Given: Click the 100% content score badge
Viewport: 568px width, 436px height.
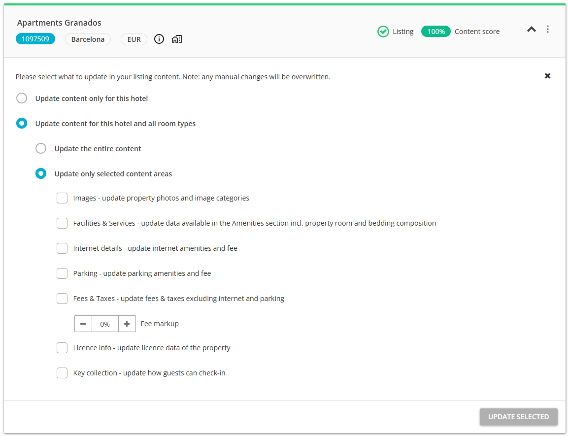Looking at the screenshot, I should click(436, 32).
